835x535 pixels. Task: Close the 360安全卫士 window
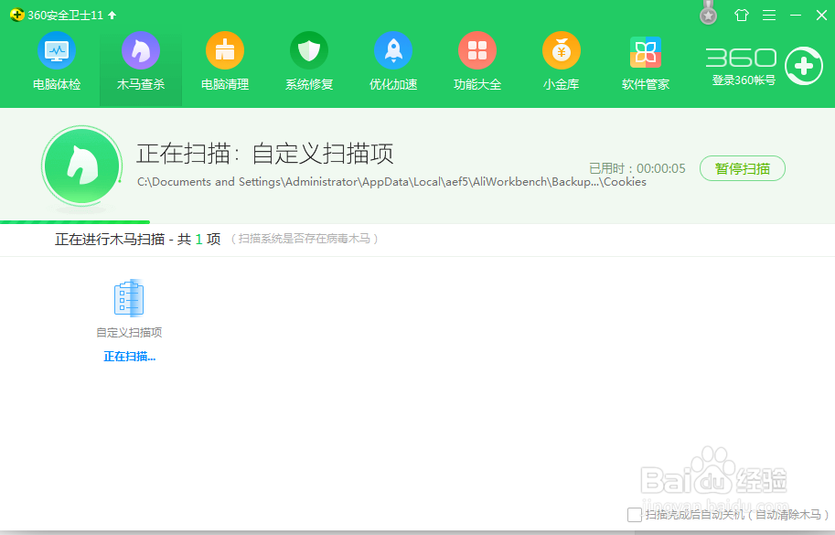[821, 16]
